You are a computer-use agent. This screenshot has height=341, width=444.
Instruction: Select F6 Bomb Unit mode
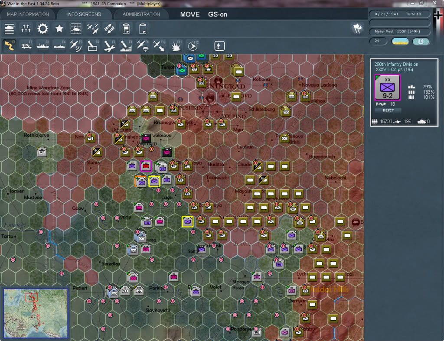point(93,46)
